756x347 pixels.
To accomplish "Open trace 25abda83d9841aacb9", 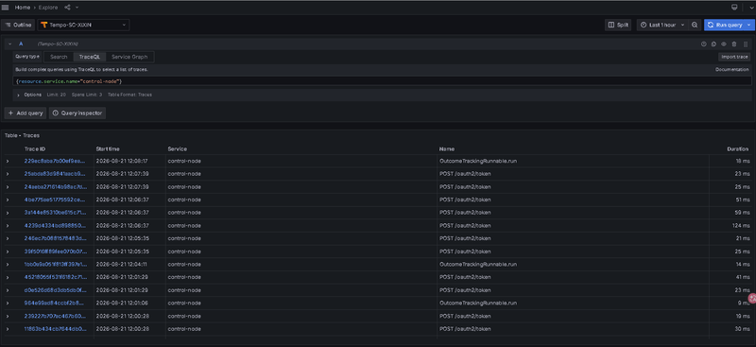I will tap(55, 174).
